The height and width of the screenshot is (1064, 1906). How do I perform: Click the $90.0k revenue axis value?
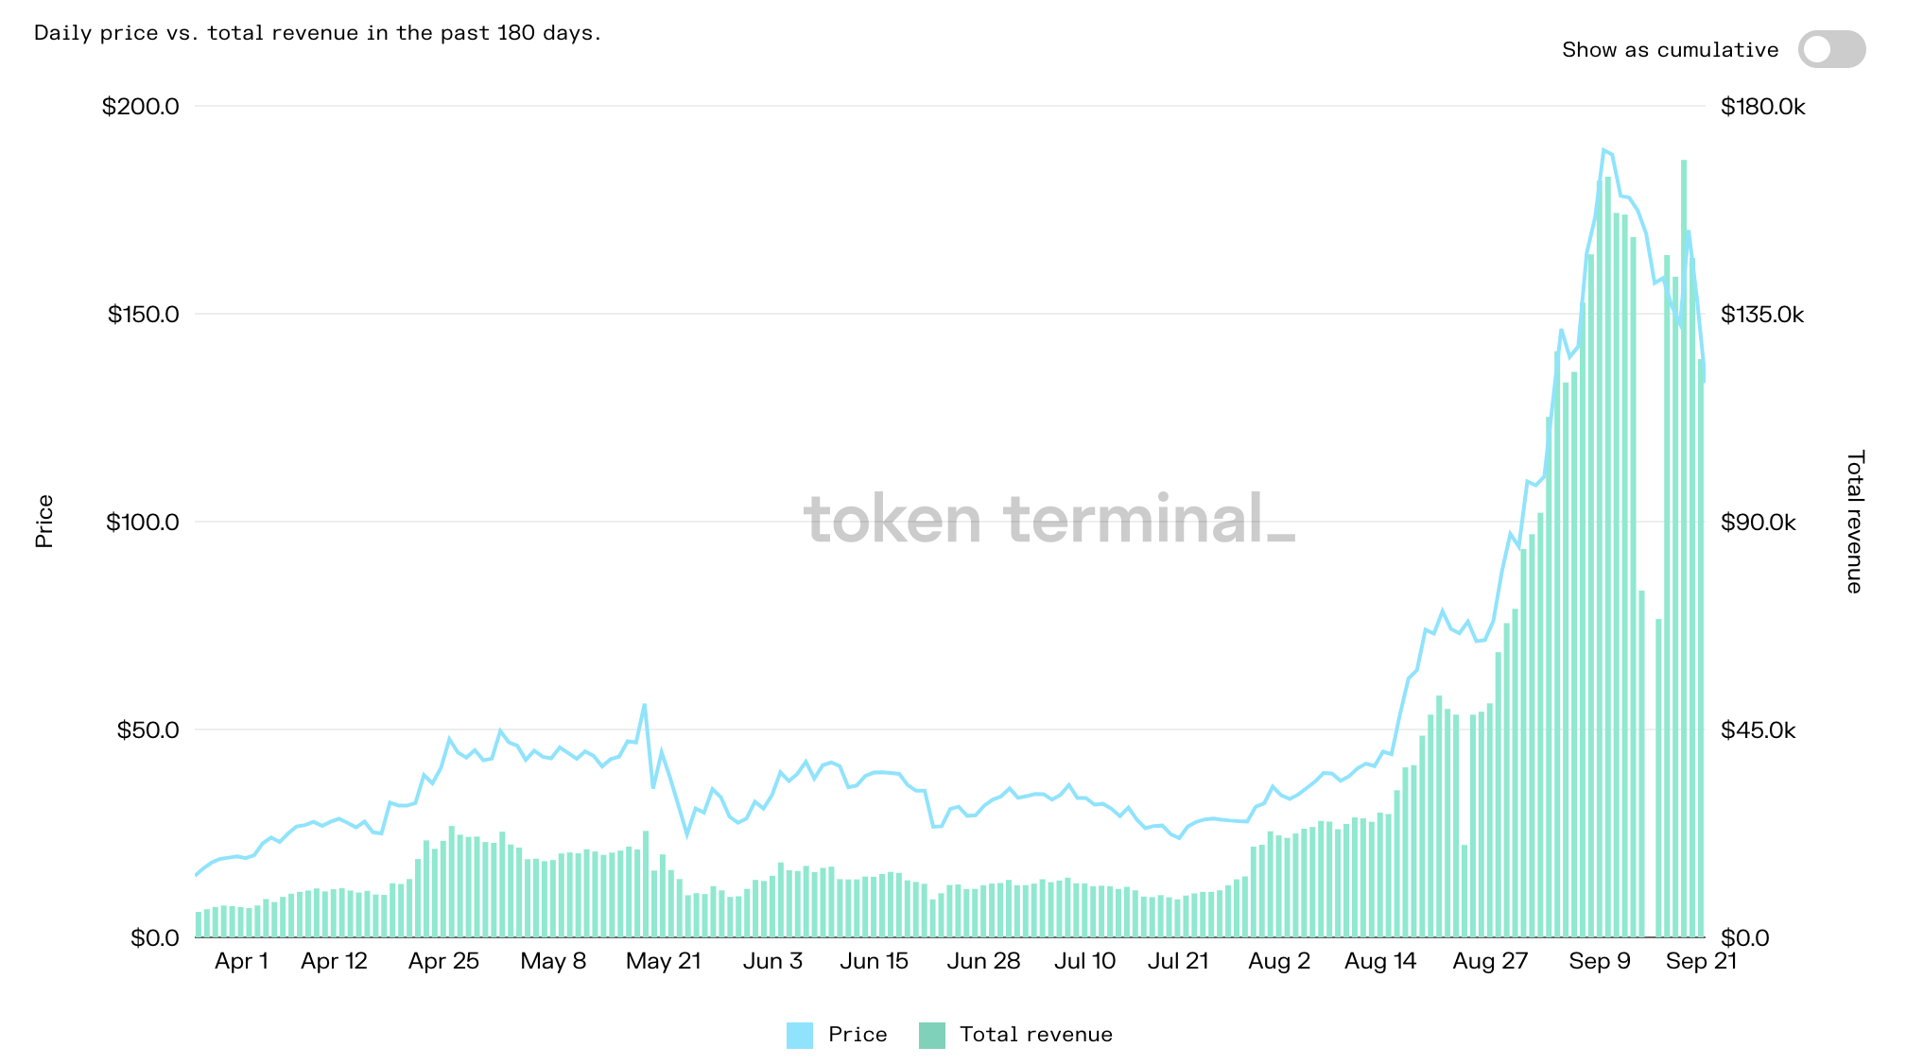click(1758, 522)
